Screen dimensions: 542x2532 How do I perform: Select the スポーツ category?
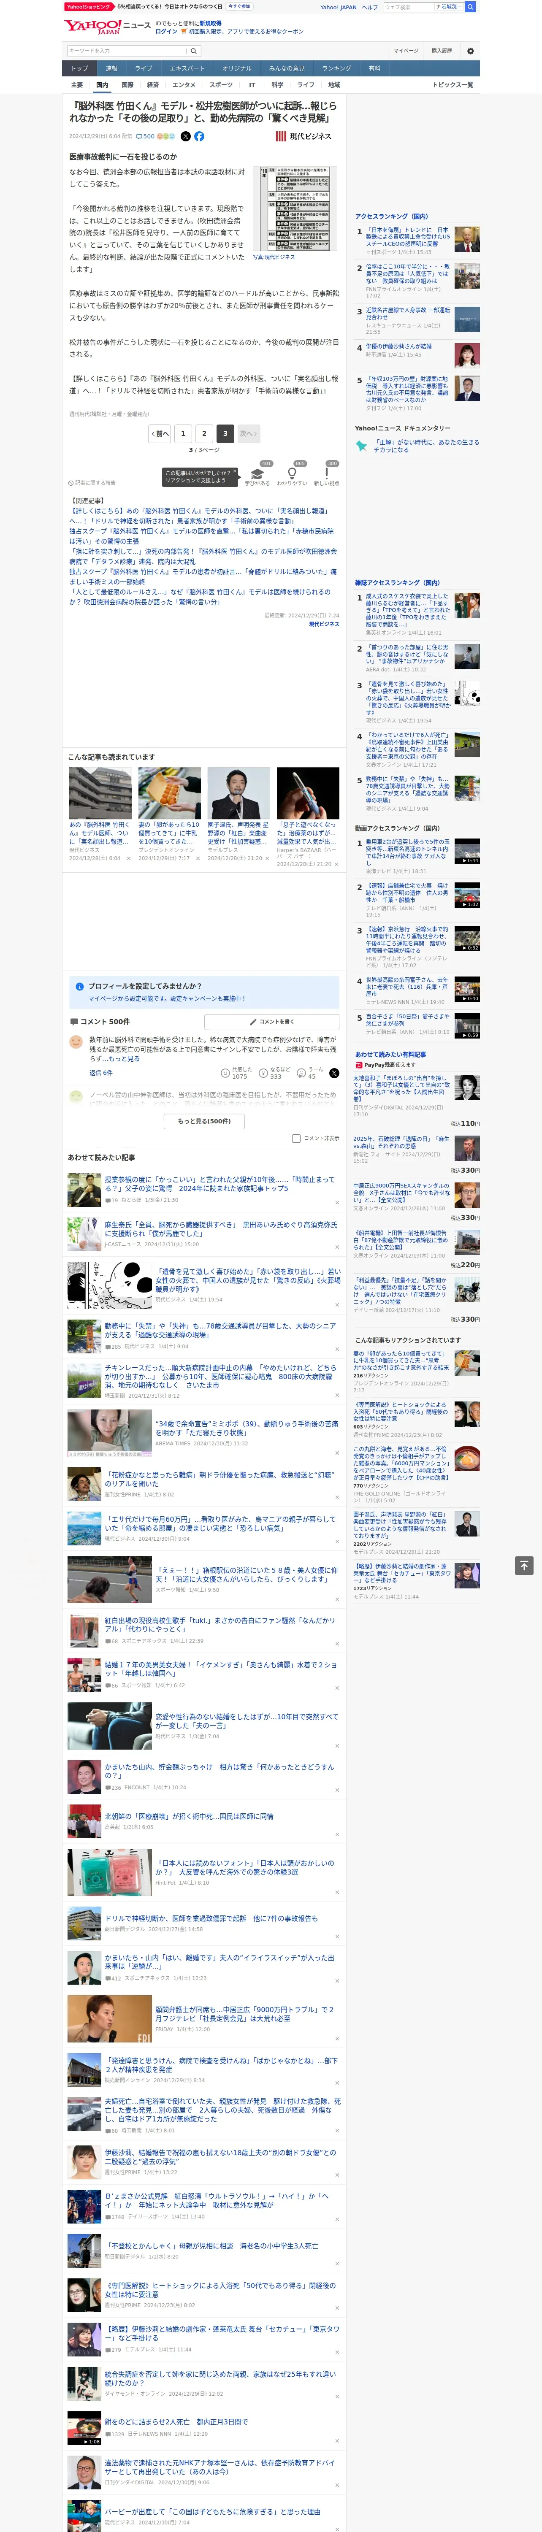point(221,84)
